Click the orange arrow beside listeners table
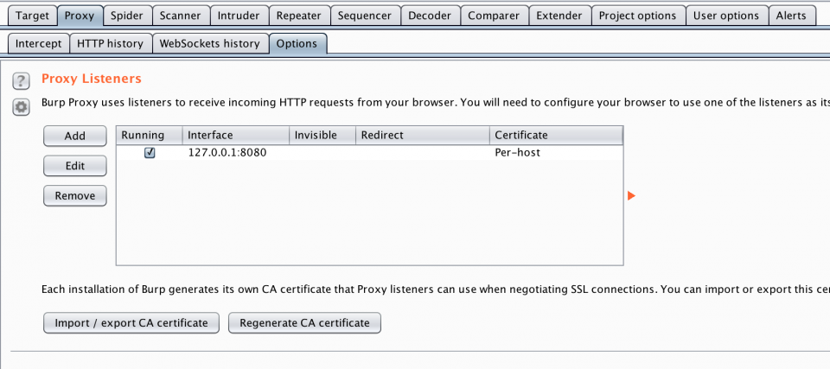Screen dimensions: 830x369 (x=631, y=196)
